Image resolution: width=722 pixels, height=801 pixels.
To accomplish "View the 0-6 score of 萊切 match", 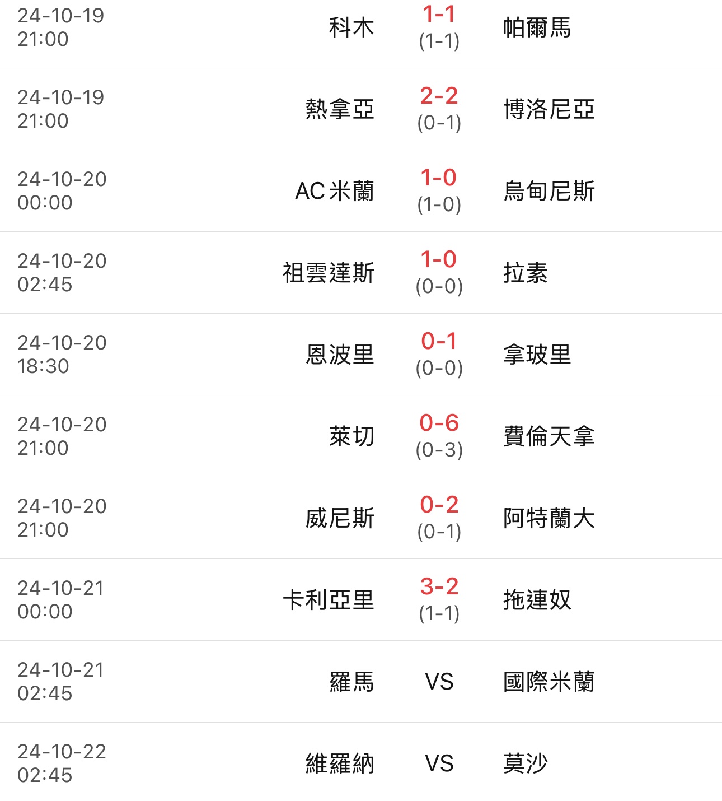I will tap(439, 423).
